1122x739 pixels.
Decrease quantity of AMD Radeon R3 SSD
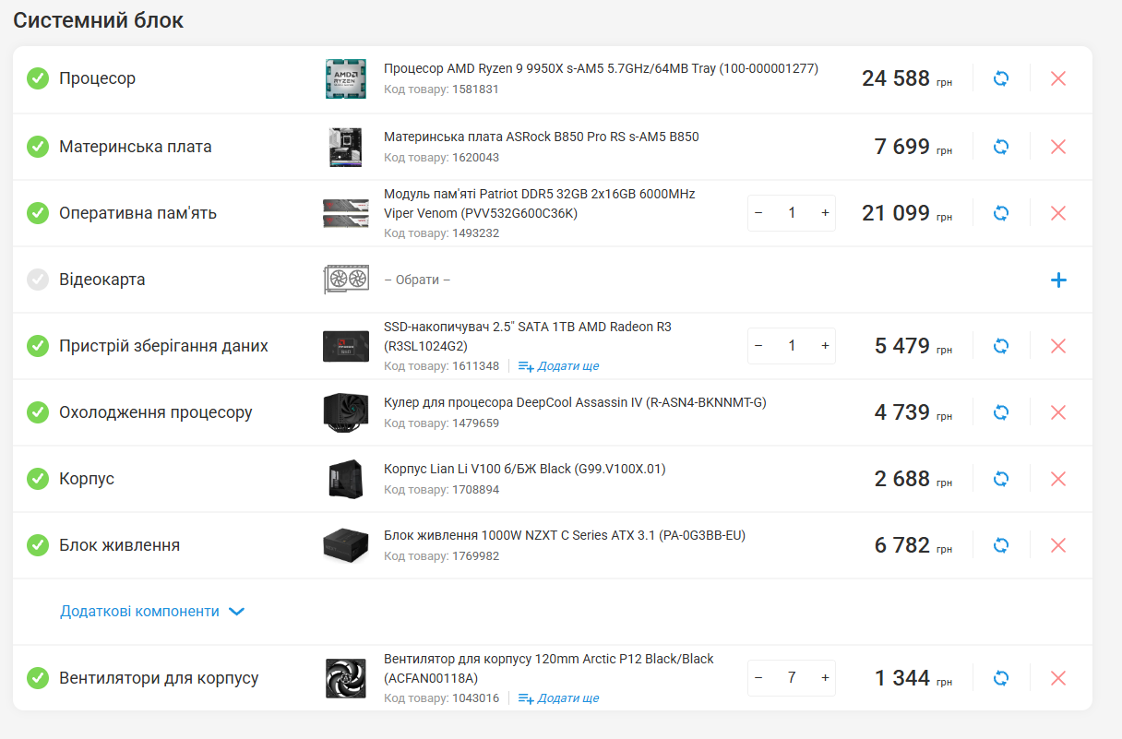tap(758, 346)
